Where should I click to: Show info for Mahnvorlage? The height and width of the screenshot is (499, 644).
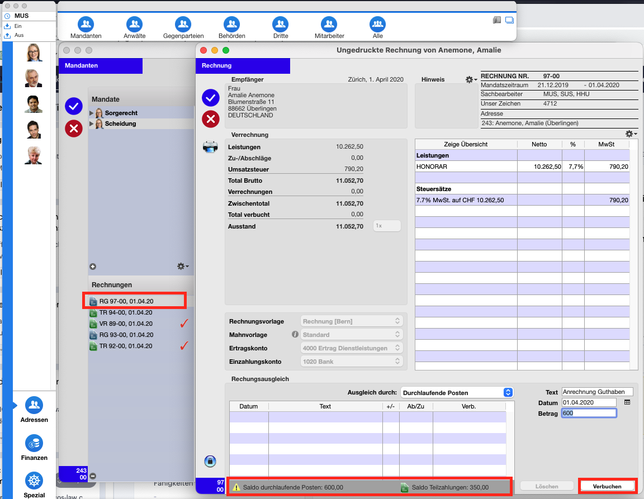pyautogui.click(x=295, y=334)
